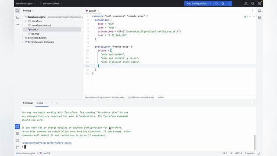The image size is (277, 156).
Task: Expand External Libraries node
Action: 23,38
